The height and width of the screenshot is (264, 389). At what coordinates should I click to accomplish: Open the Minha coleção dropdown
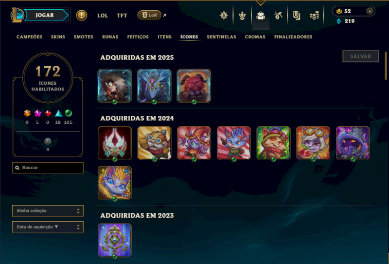click(48, 211)
